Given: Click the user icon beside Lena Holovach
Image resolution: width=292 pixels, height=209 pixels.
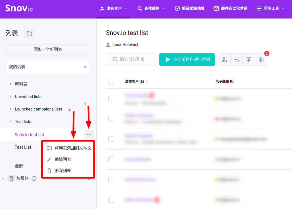Looking at the screenshot, I should [108, 45].
